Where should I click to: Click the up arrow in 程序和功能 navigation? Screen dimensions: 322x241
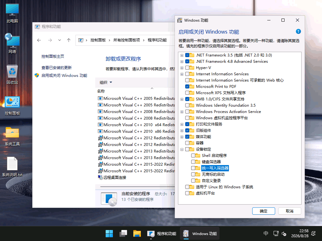[x=69, y=40]
